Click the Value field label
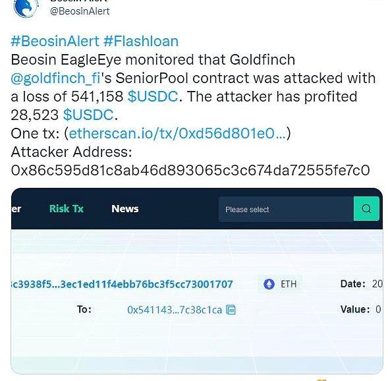 click(x=355, y=309)
